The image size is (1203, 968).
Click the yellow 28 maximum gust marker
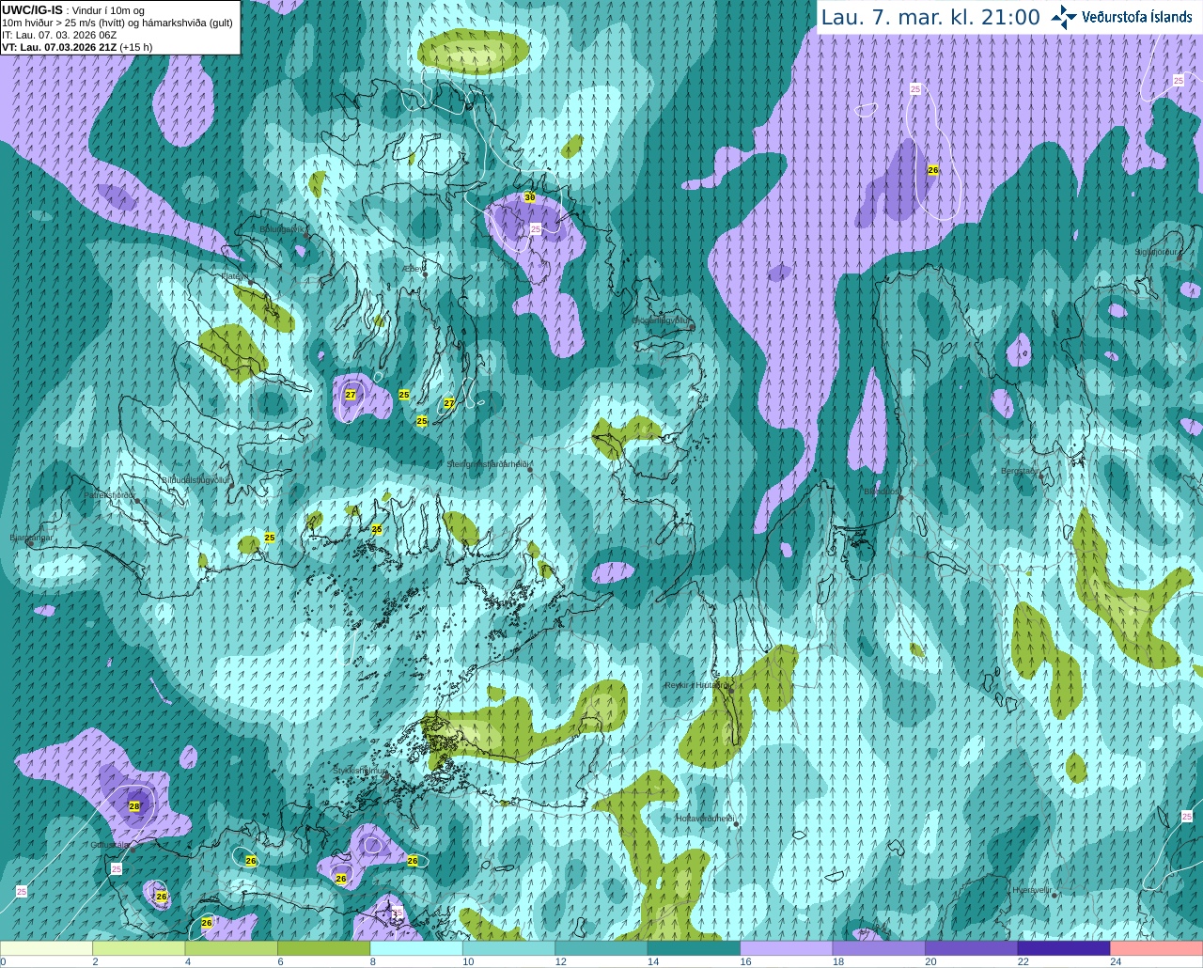134,806
